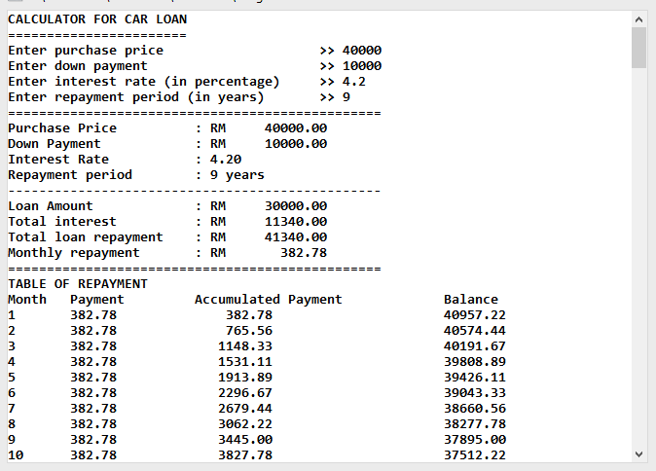656x471 pixels.
Task: Click the entered down payment 10000
Action: click(362, 65)
